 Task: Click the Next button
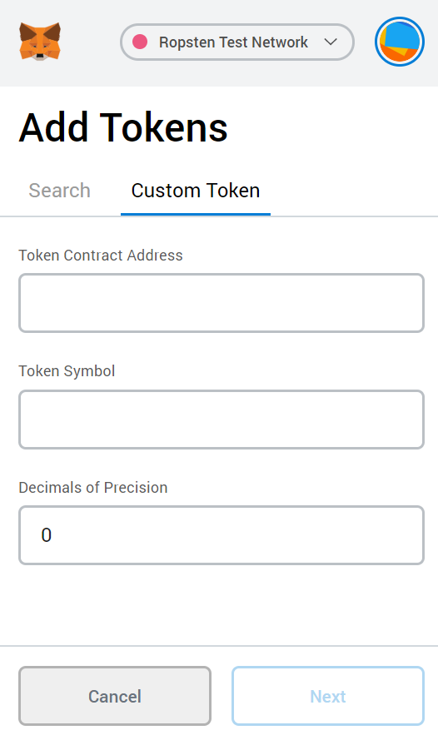pyautogui.click(x=328, y=696)
